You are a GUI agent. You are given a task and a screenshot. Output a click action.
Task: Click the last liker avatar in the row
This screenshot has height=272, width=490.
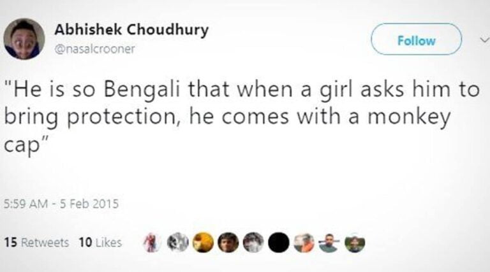[x=354, y=242]
